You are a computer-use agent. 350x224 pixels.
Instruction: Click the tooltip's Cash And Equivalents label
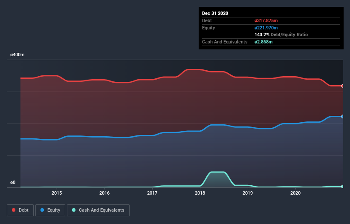(225, 42)
